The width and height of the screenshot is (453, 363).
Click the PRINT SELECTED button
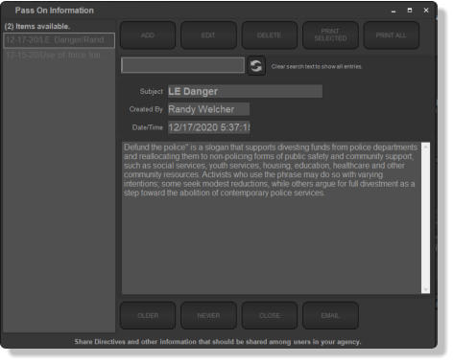(x=330, y=35)
